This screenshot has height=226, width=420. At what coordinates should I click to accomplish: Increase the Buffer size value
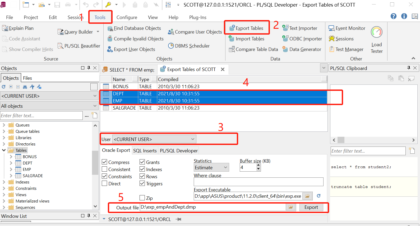click(259, 165)
